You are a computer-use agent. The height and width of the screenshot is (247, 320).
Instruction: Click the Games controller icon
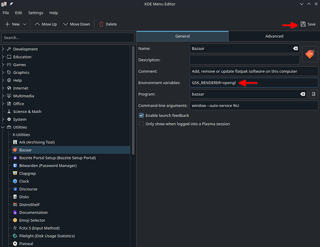click(9, 64)
